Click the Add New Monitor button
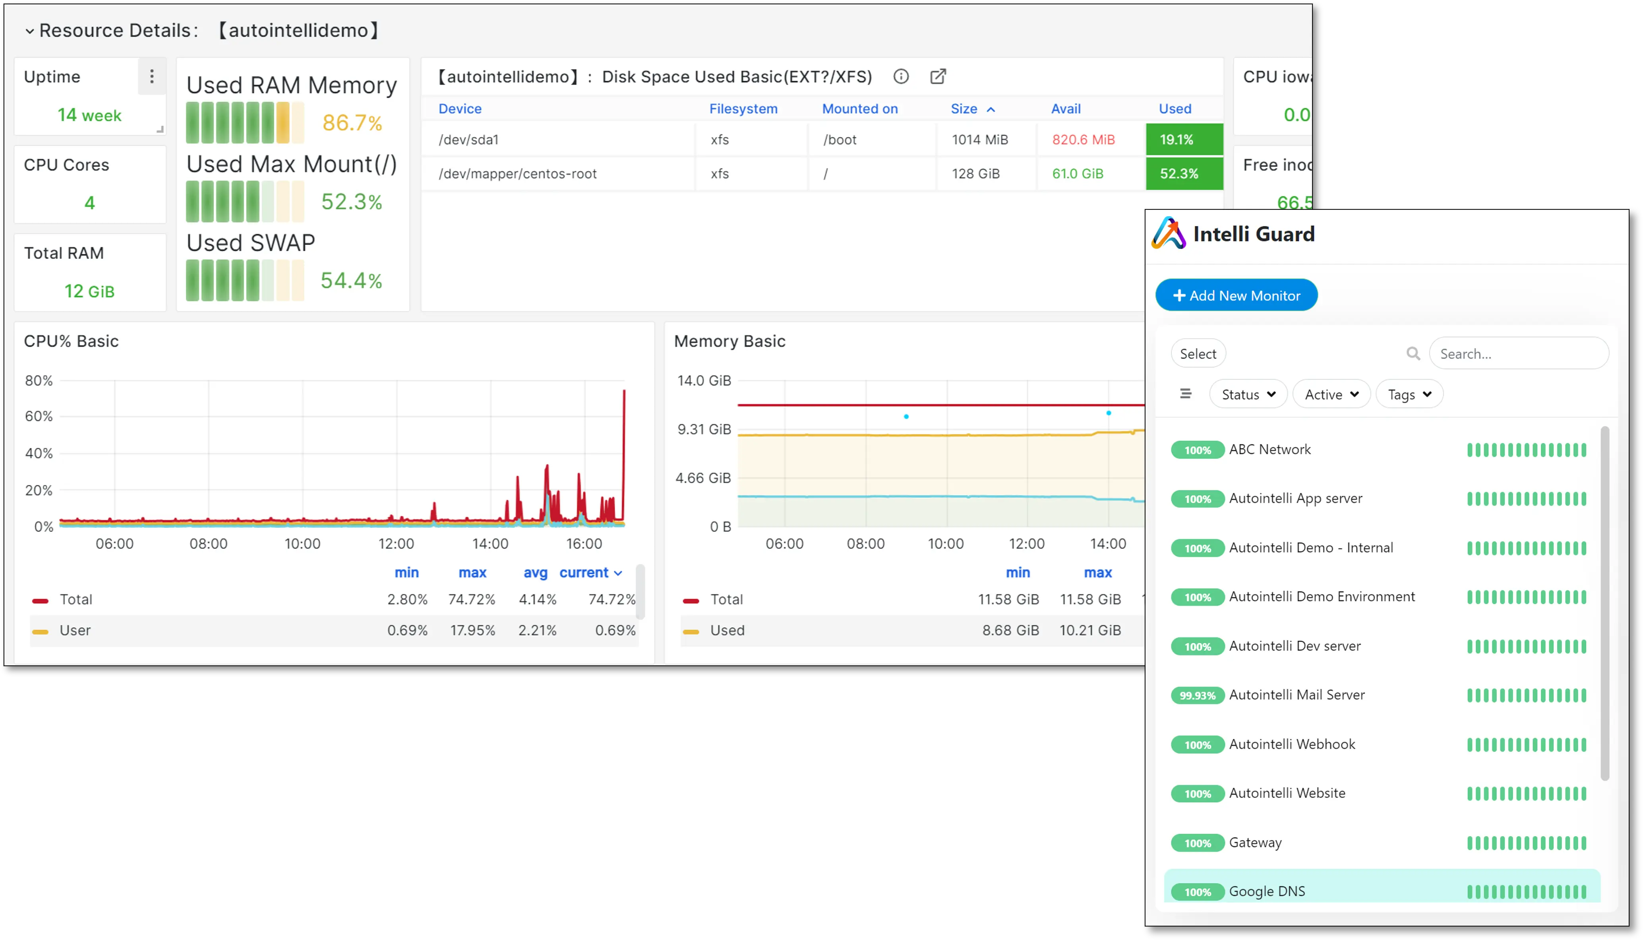The height and width of the screenshot is (940, 1643). 1236,295
